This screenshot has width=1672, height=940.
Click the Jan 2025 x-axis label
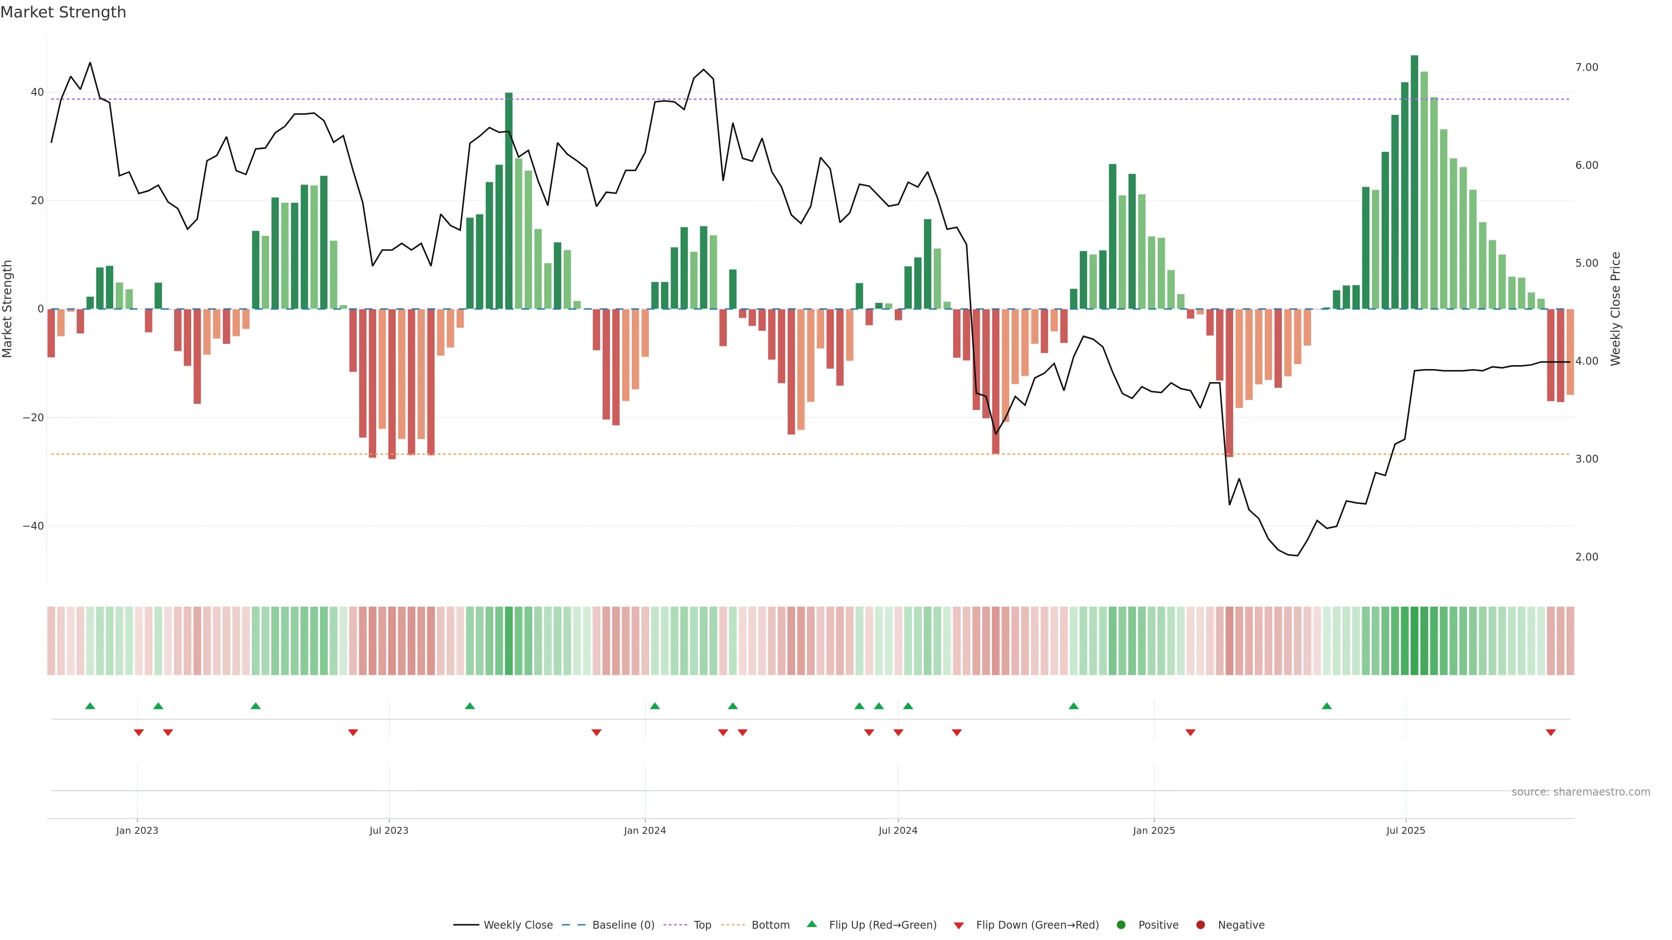pos(1154,830)
